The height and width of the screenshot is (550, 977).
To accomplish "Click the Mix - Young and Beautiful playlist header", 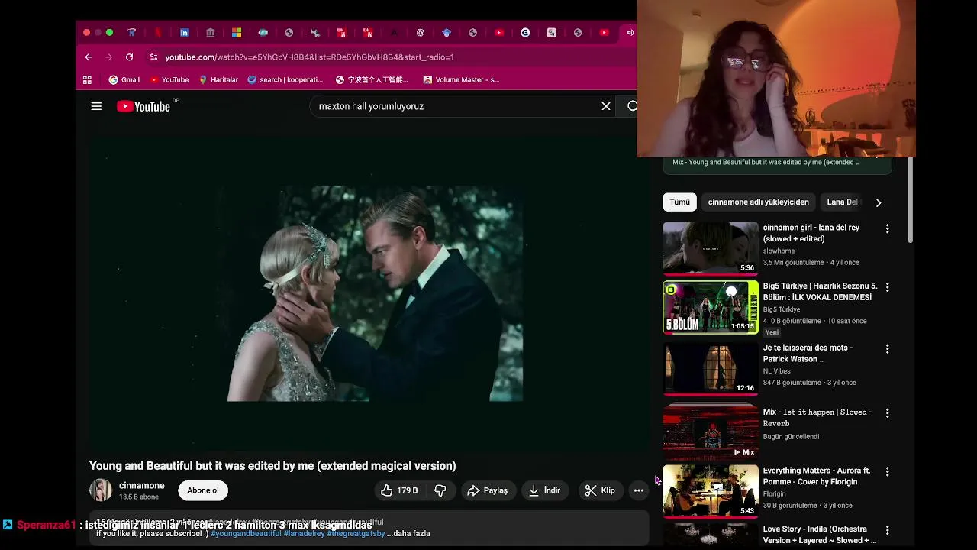I will coord(766,163).
